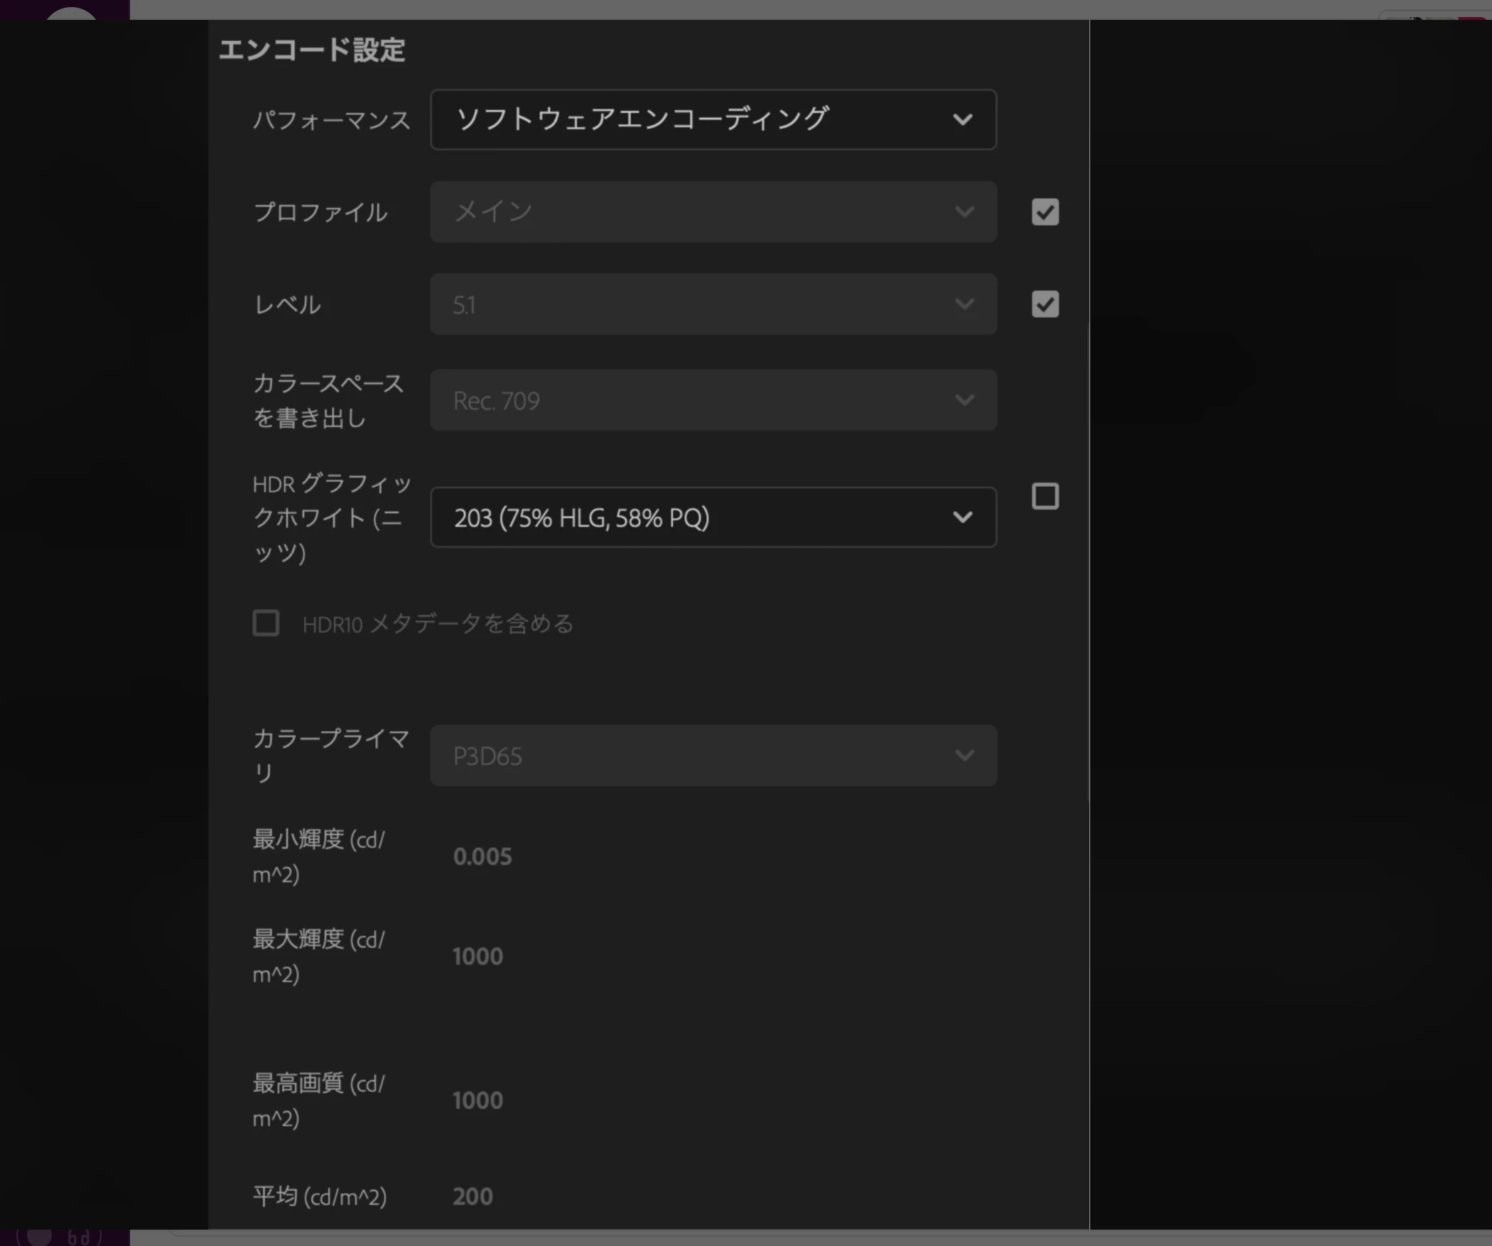This screenshot has width=1492, height=1246.
Task: Click the カラースペースを書き出し label
Action: [x=328, y=400]
